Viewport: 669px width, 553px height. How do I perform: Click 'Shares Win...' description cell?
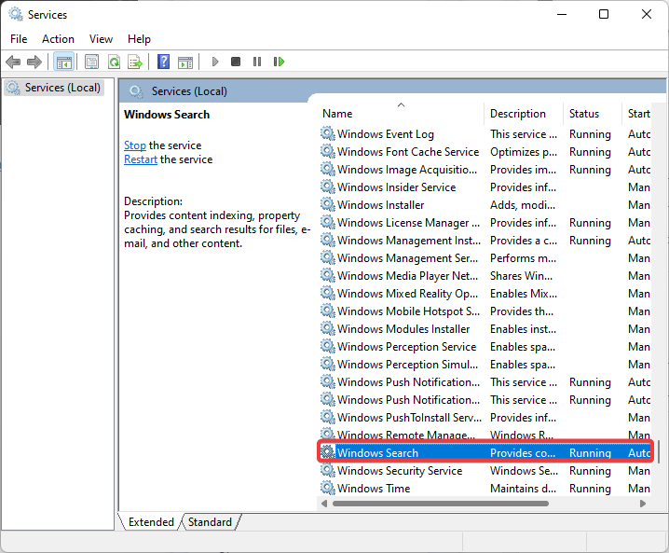click(522, 276)
